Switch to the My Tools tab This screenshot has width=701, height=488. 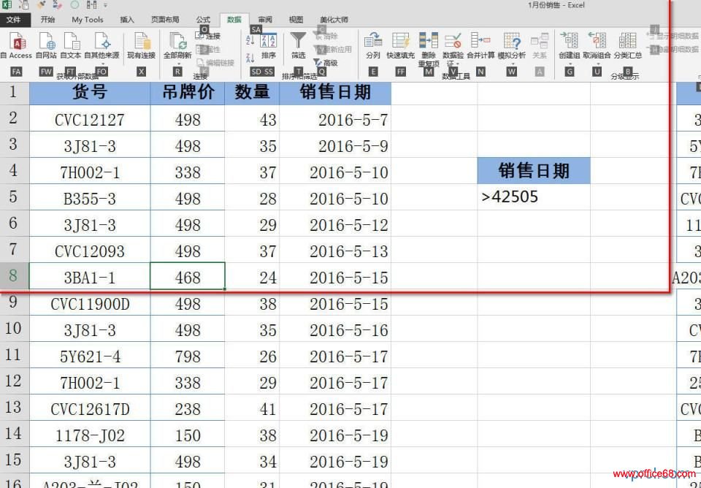pyautogui.click(x=88, y=20)
